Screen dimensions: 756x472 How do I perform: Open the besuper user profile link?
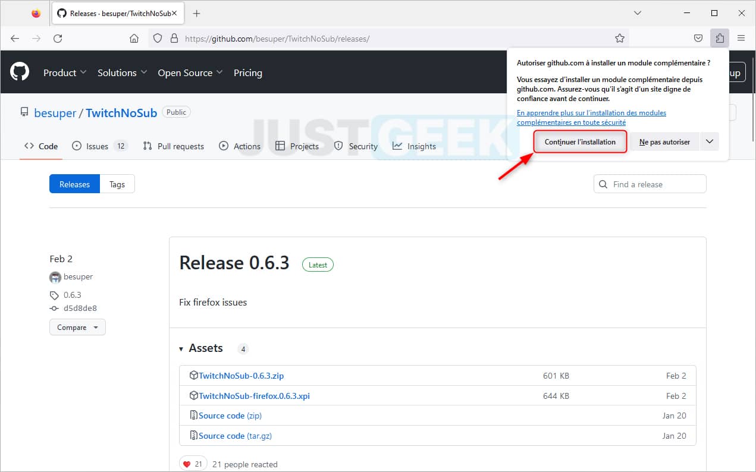click(55, 113)
